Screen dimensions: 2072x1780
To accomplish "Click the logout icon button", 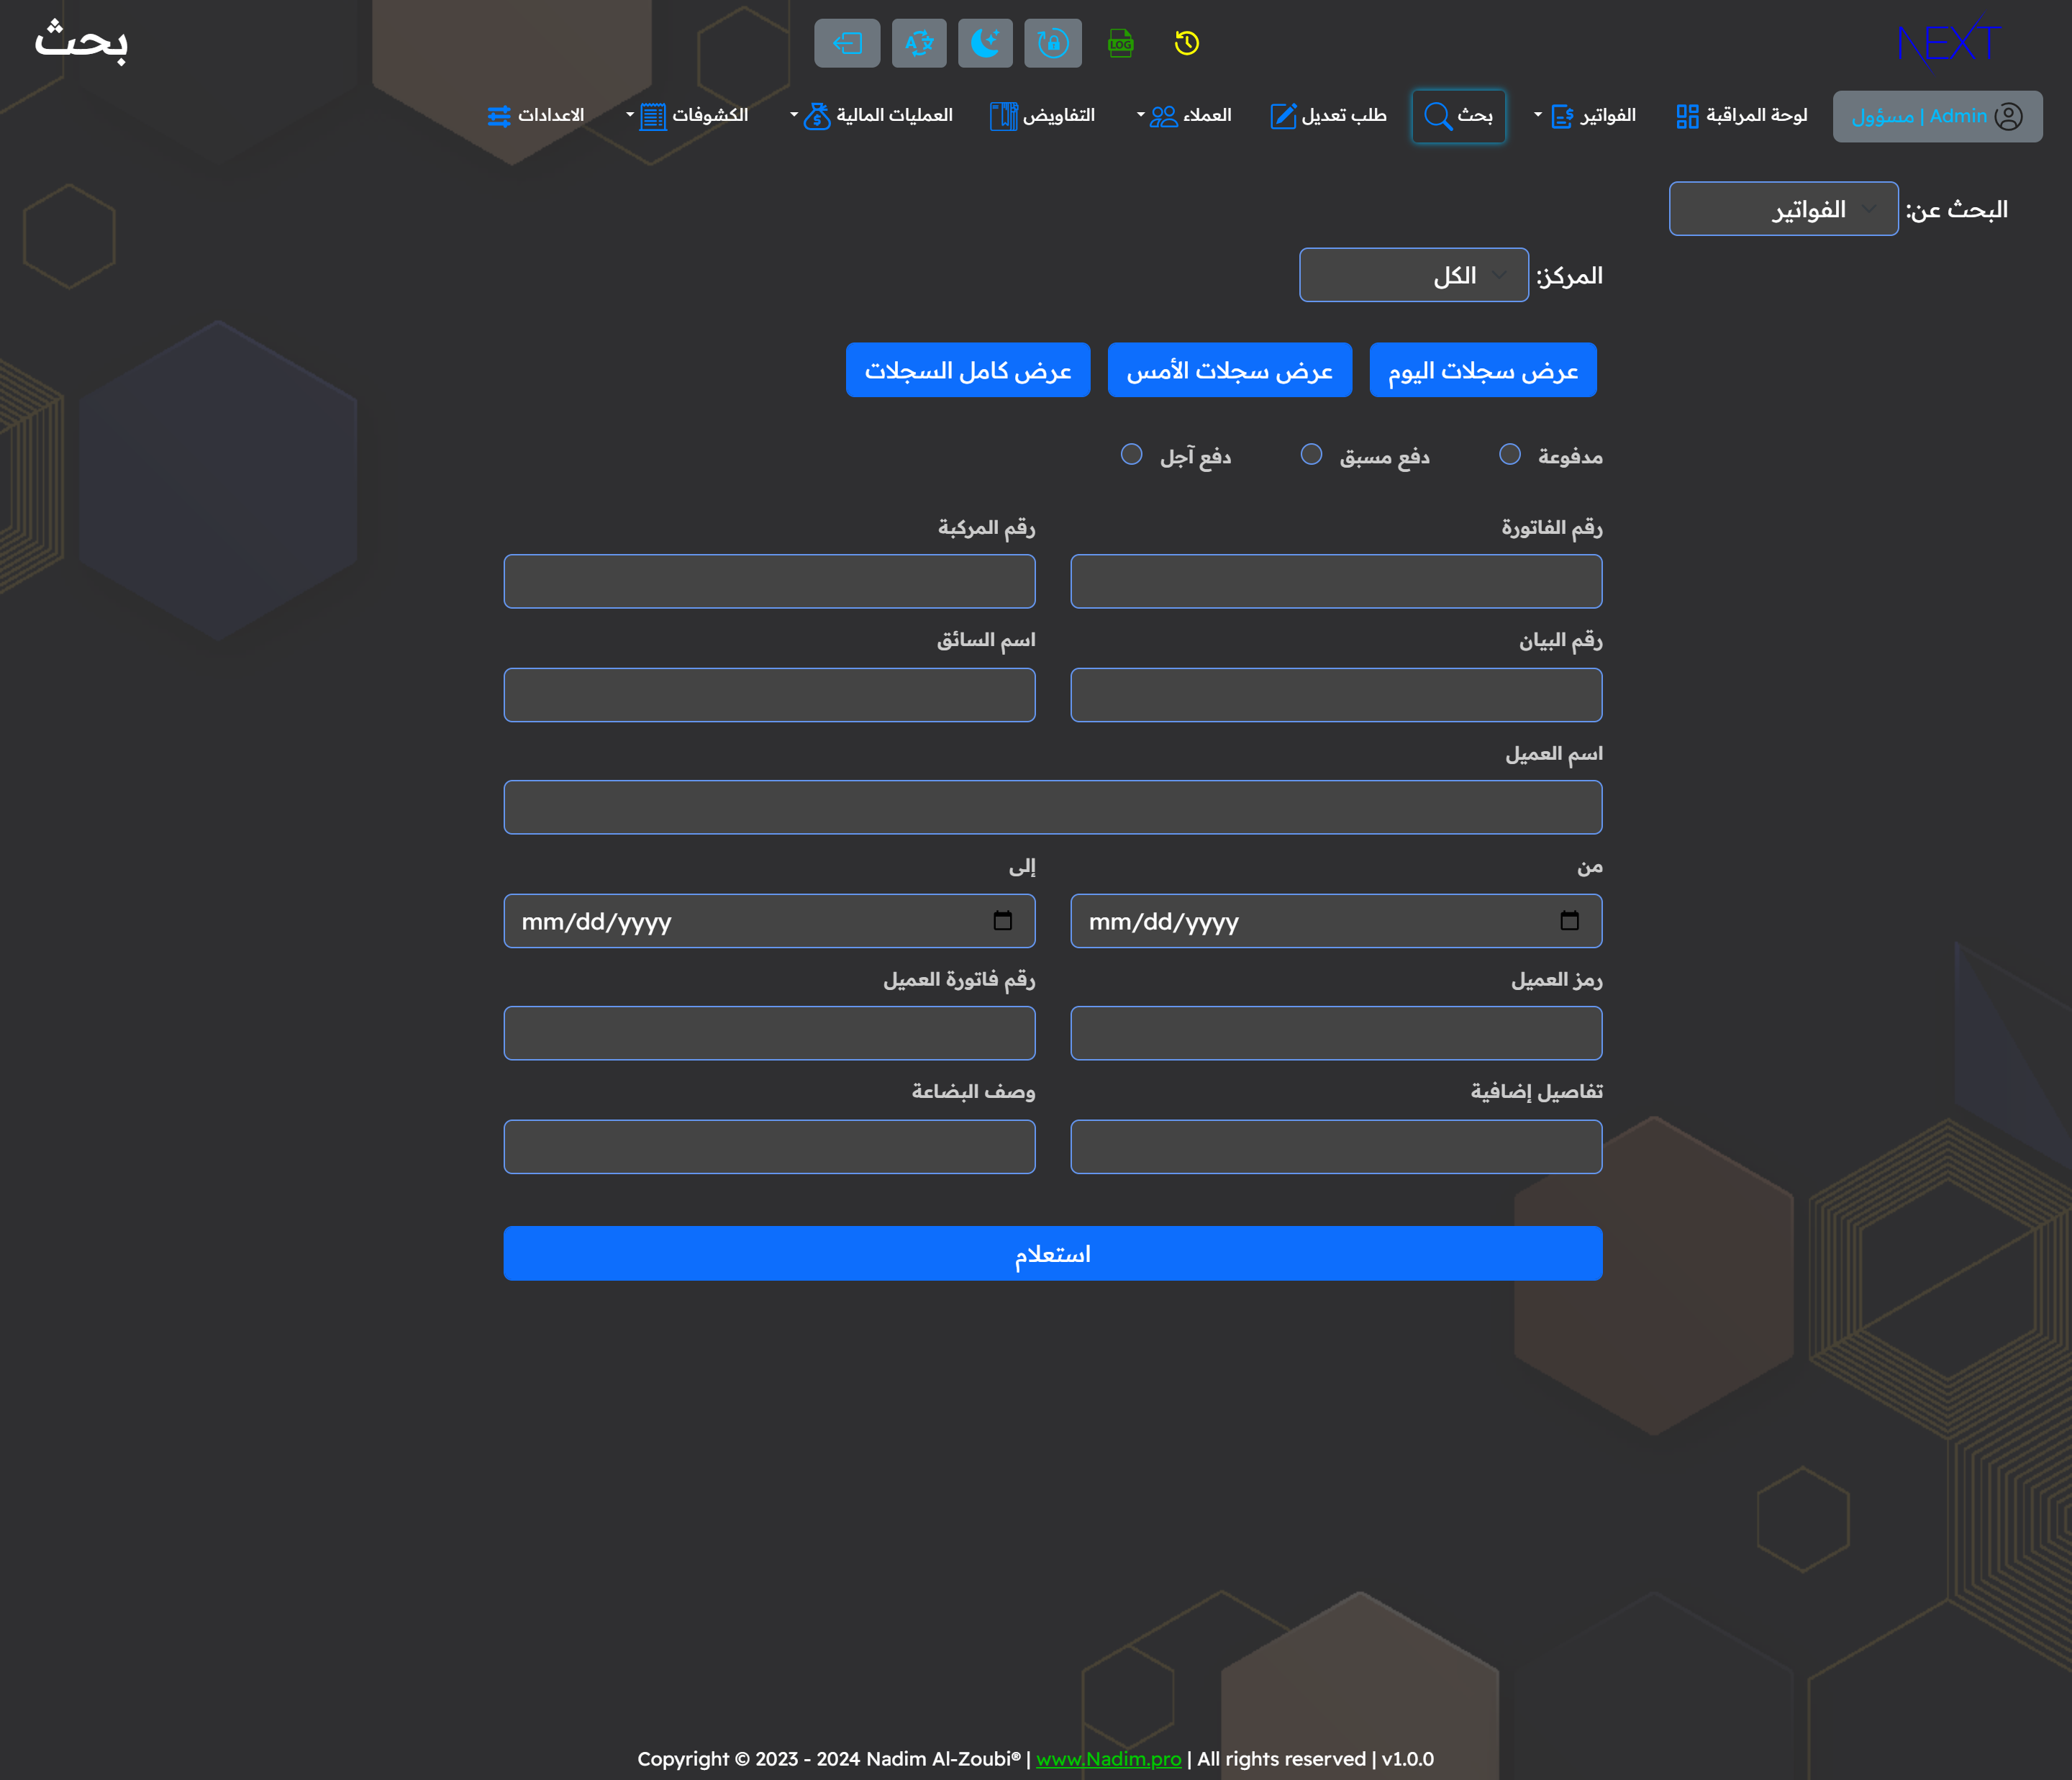I will 847,43.
